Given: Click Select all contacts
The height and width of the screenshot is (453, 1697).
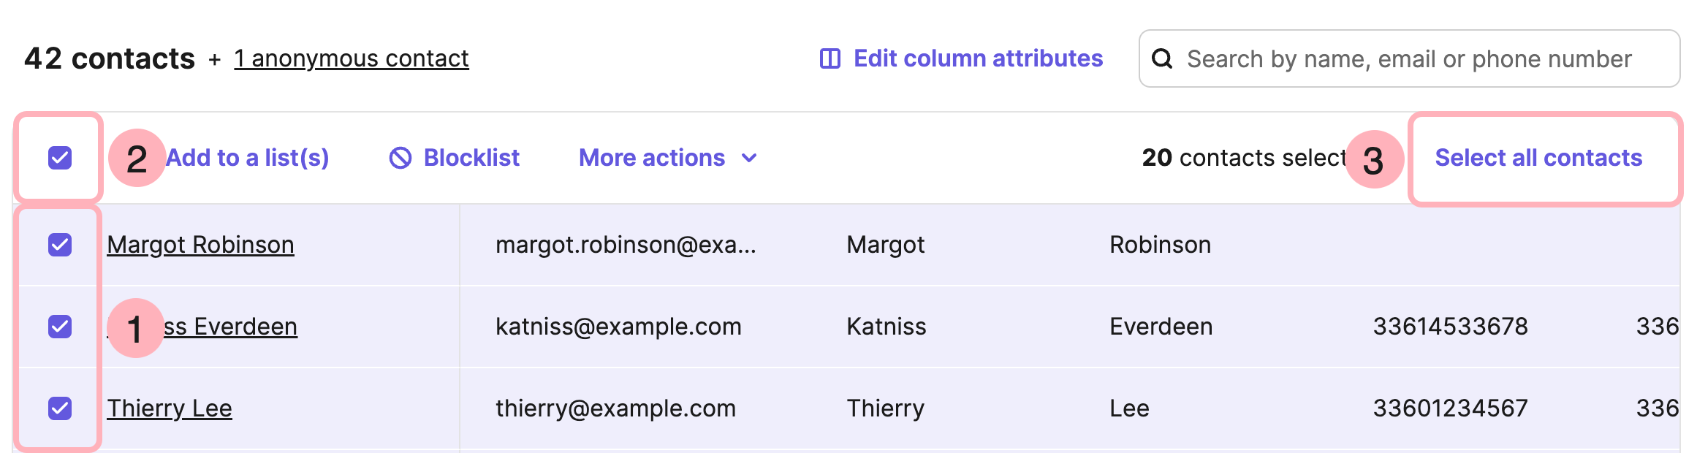Looking at the screenshot, I should tap(1538, 158).
